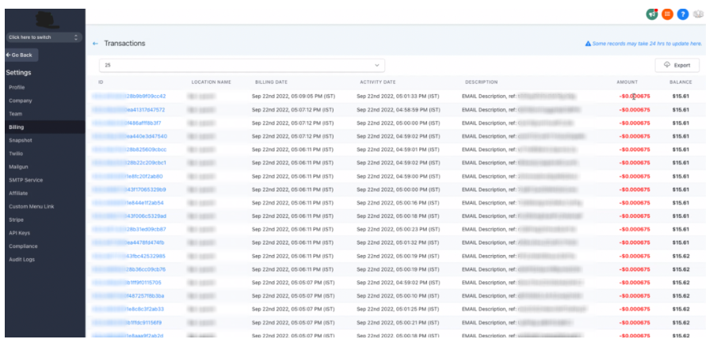Open transaction ID ending 1e8fc20f2ab80
The image size is (713, 343).
pyautogui.click(x=128, y=176)
